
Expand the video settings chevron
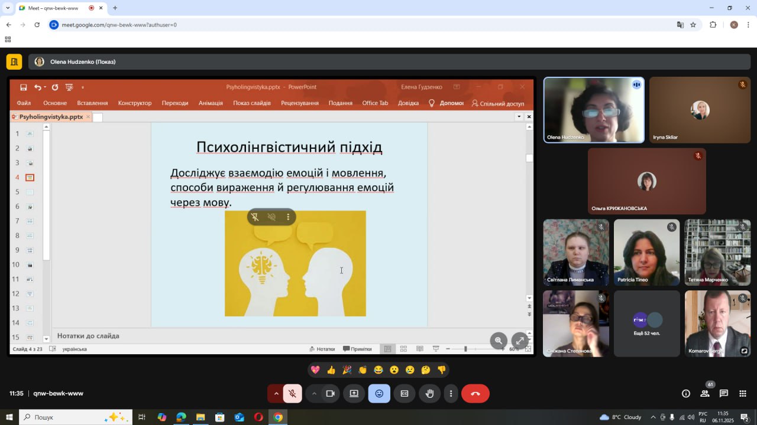(314, 394)
